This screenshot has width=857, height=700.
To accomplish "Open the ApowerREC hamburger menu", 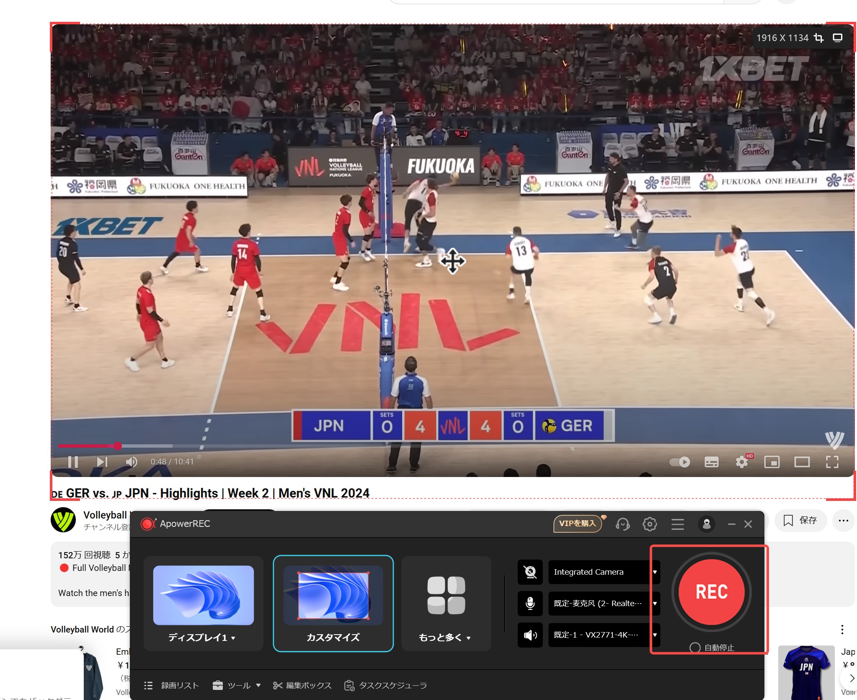I will pos(677,524).
